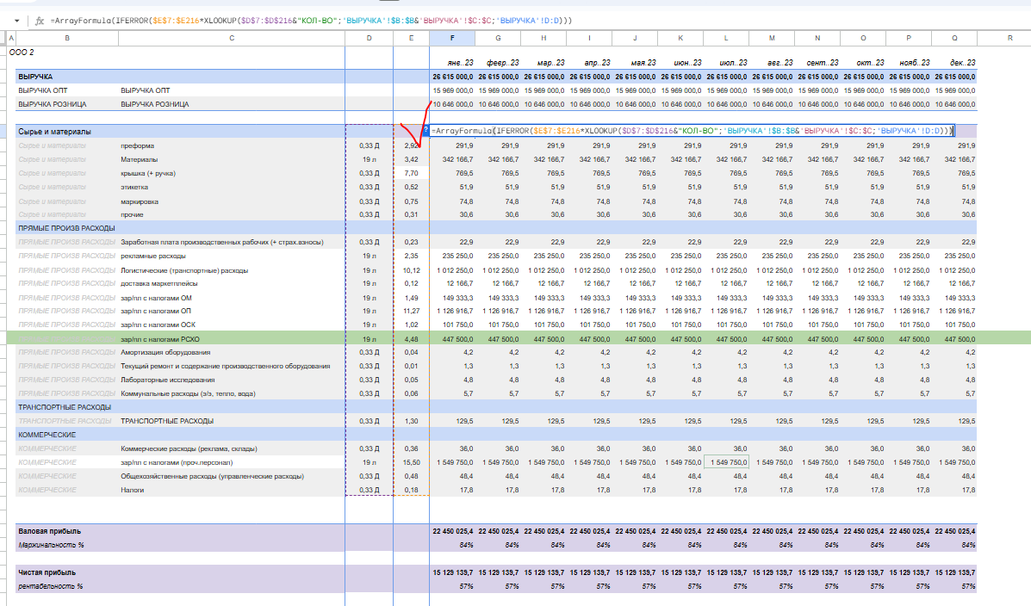Select the '7,70' cell in column E
The image size is (1031, 606).
pyautogui.click(x=412, y=174)
